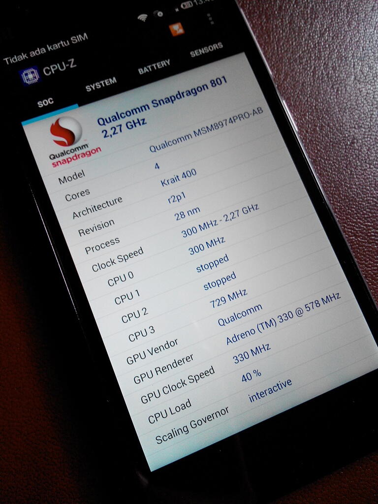Tap the Process label
The image size is (378, 504).
[x=102, y=245]
